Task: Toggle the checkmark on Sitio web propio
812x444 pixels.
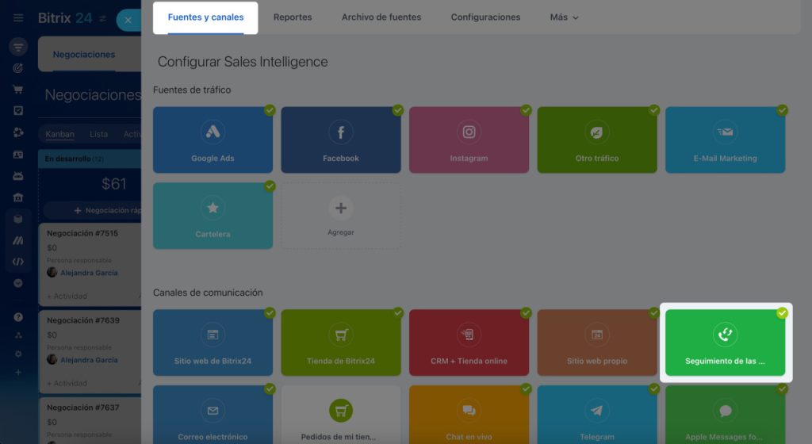Action: [x=654, y=313]
